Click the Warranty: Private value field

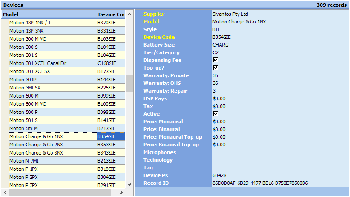pos(215,75)
